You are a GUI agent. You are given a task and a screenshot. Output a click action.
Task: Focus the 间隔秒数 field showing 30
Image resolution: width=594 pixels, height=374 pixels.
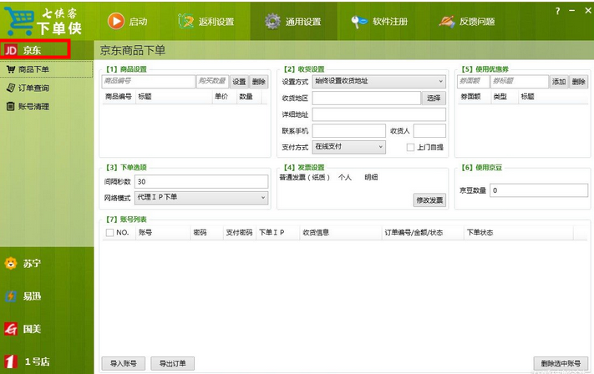pos(201,181)
